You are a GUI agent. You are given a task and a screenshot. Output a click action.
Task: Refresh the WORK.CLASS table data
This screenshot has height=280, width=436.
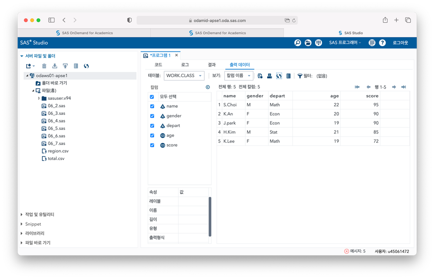[279, 76]
